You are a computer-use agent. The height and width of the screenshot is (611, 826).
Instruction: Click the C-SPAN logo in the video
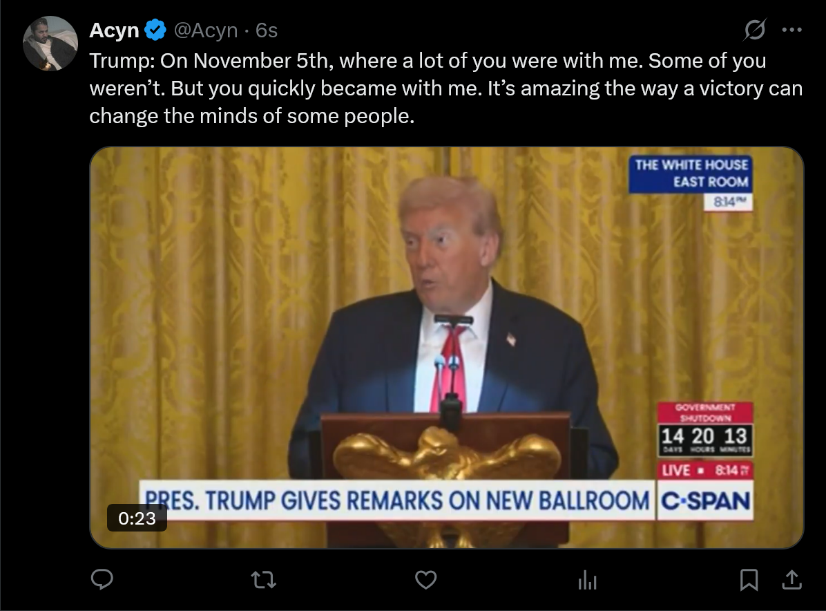[x=705, y=500]
